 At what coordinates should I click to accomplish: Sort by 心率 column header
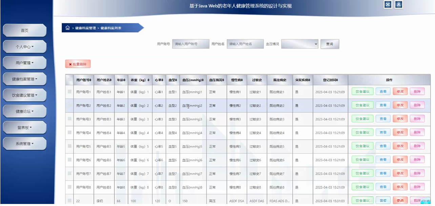[159, 80]
